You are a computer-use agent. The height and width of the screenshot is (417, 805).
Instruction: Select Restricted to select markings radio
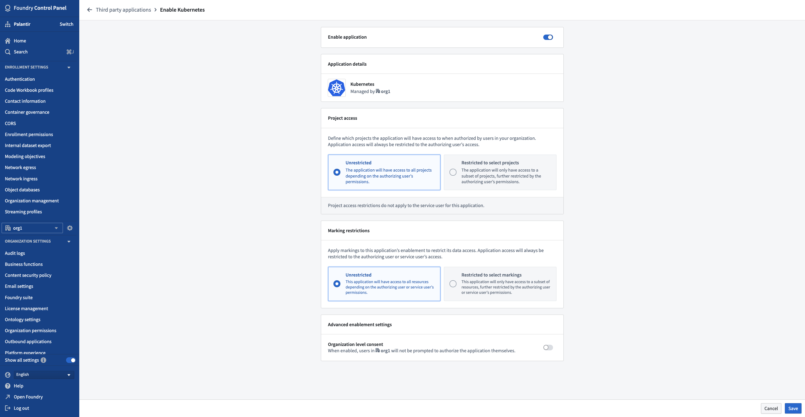pos(453,284)
